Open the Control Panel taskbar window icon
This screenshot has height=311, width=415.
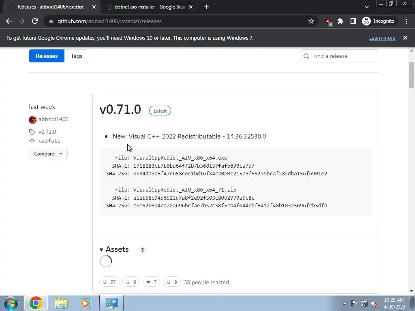point(111,303)
